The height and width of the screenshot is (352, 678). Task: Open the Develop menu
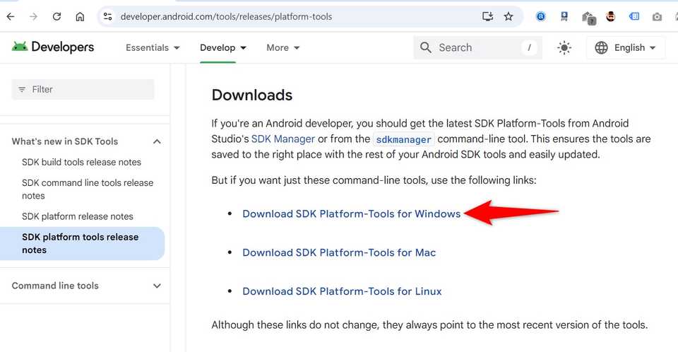pyautogui.click(x=223, y=47)
